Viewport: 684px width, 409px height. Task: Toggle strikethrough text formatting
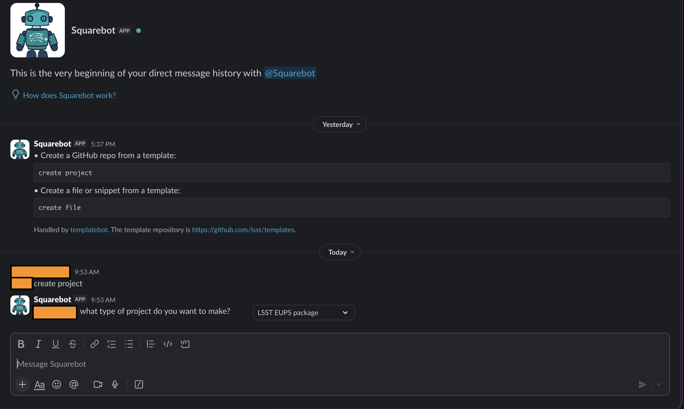point(73,344)
